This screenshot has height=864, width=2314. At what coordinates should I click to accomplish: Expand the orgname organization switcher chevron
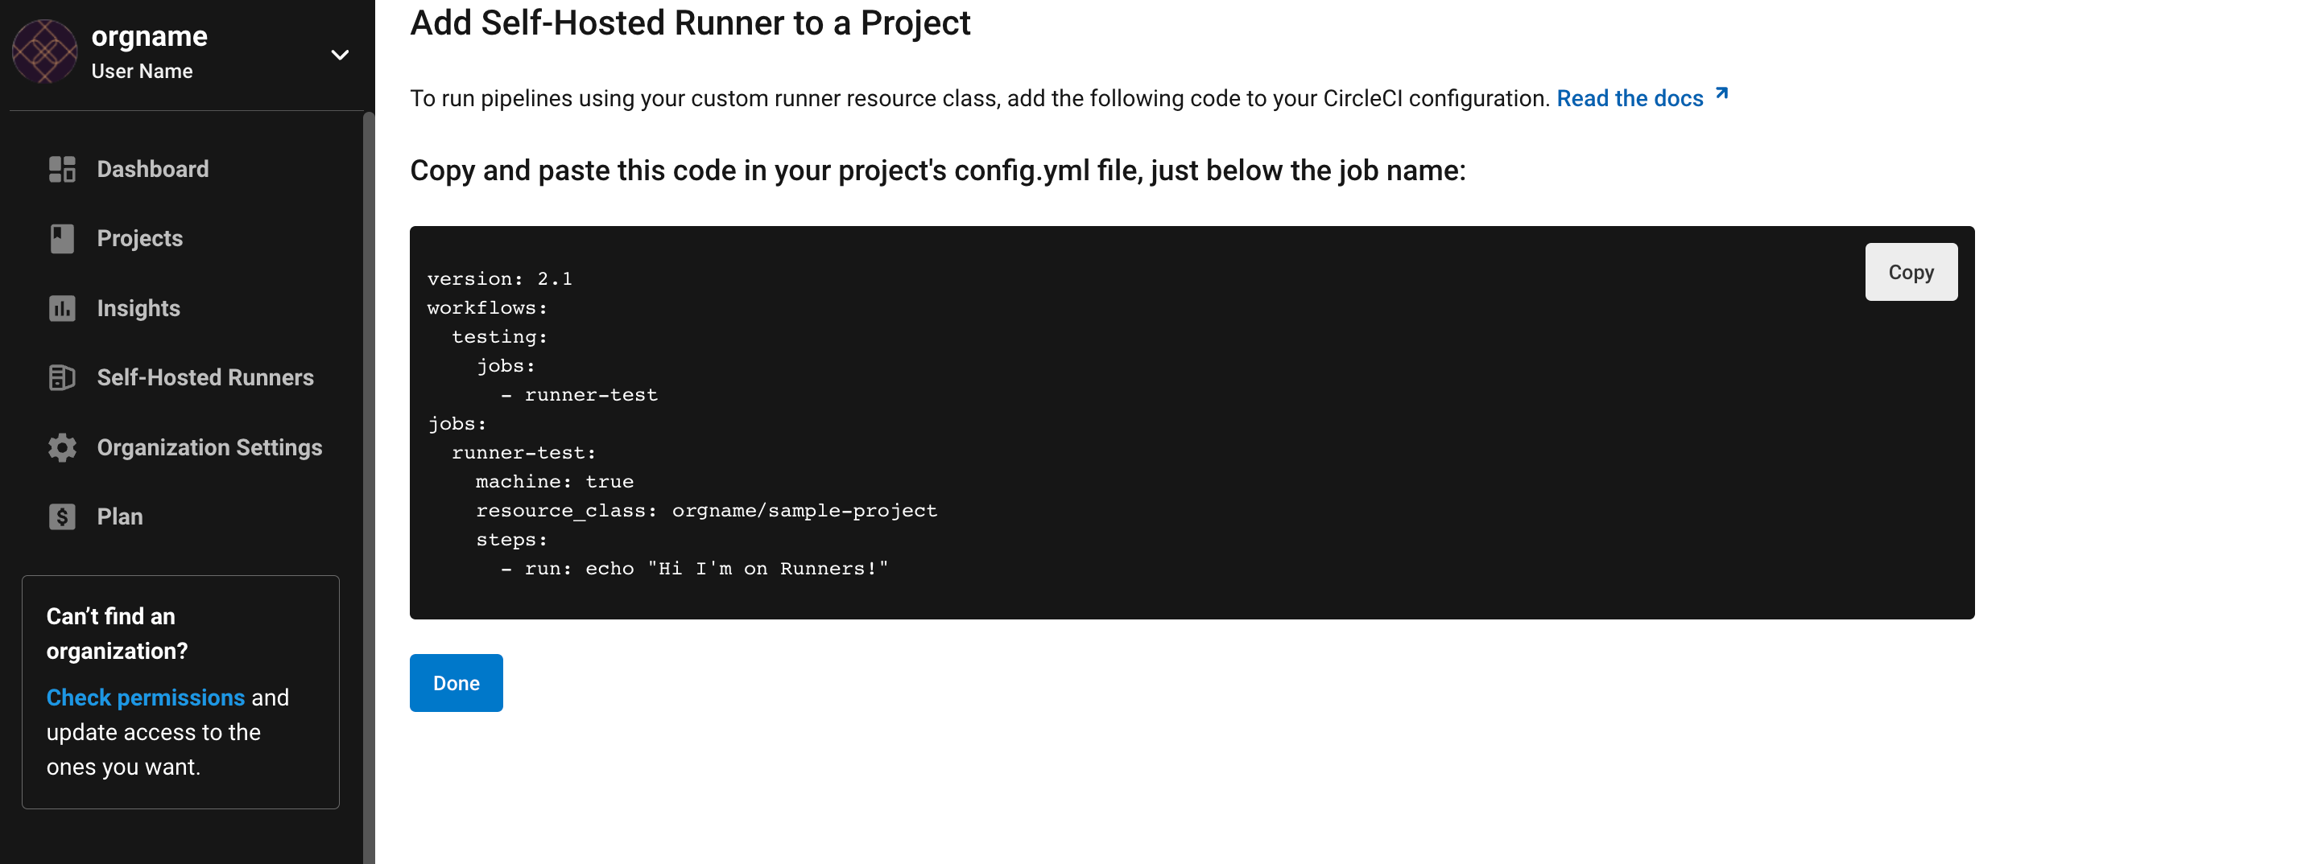coord(340,55)
